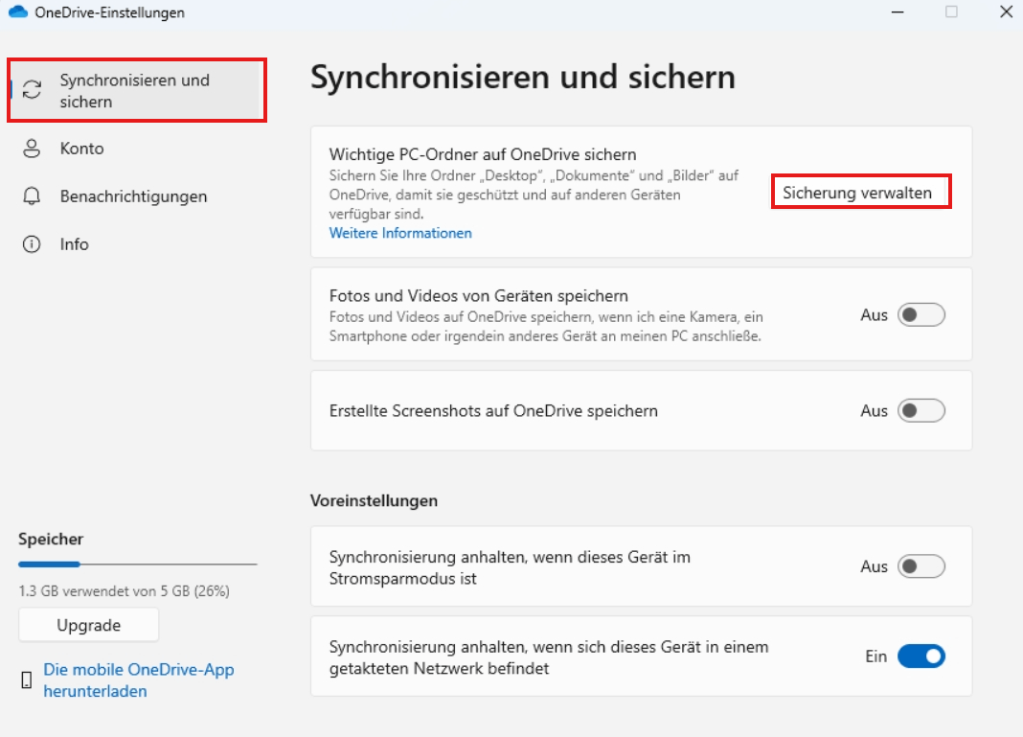Click the Speicher usage progress bar

pos(138,564)
